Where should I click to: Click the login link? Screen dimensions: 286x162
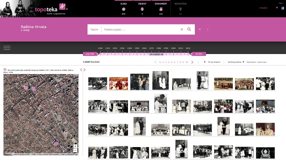coord(281,3)
